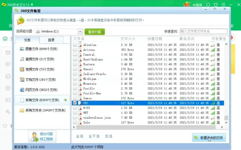Screen dimensions: 241x150
Task: Select the 视频文件 play icon
Action: point(22,70)
